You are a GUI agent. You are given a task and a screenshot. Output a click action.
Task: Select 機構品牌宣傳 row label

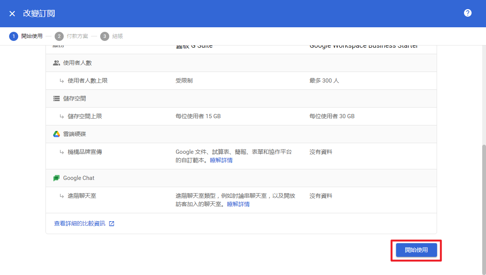pos(85,152)
